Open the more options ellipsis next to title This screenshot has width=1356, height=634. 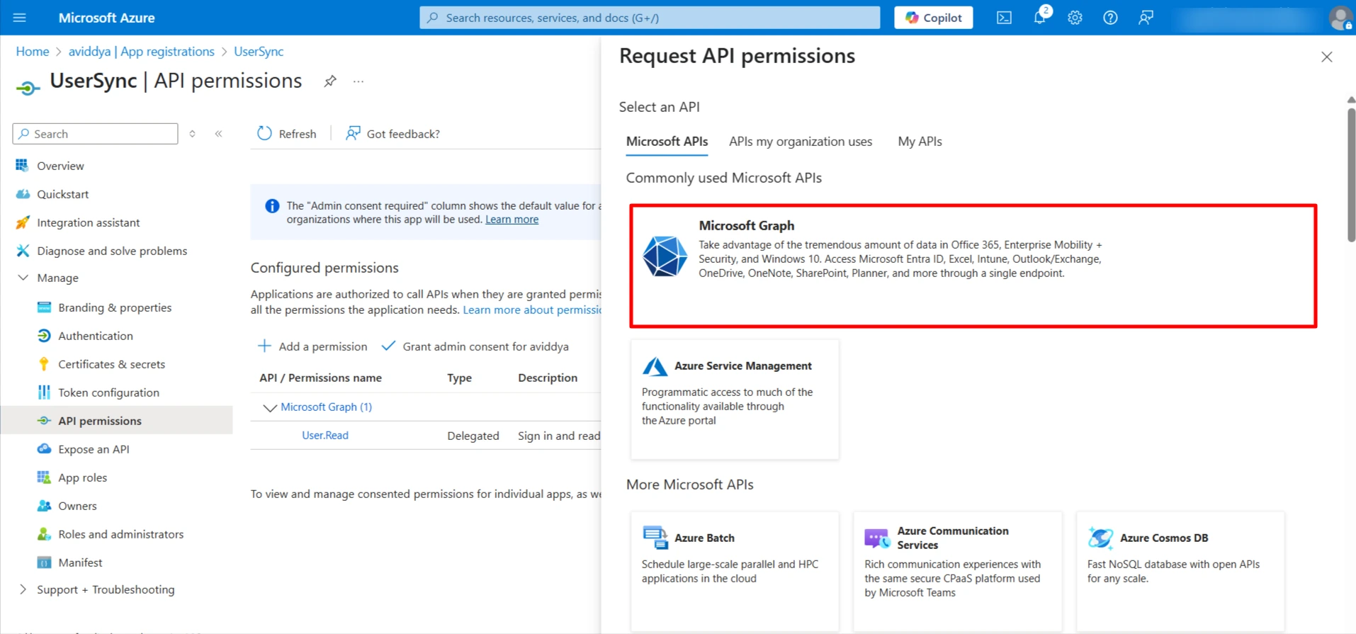click(x=358, y=81)
